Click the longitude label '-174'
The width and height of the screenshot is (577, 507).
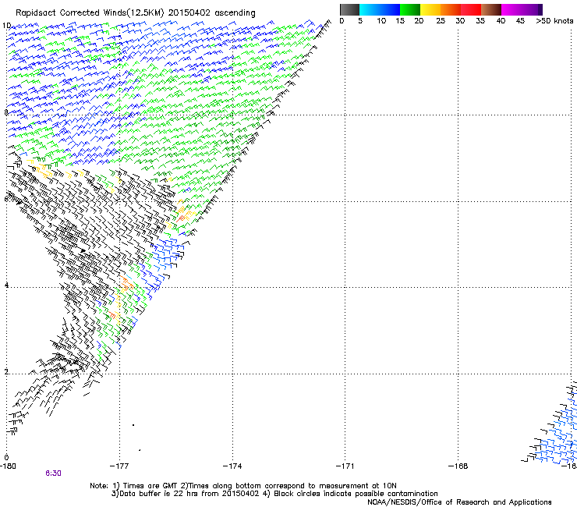(232, 466)
